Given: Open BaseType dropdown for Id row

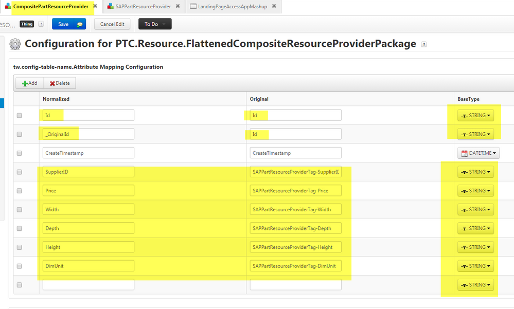Looking at the screenshot, I should [475, 115].
